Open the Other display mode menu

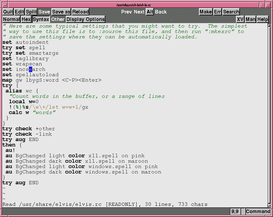pyautogui.click(x=58, y=19)
